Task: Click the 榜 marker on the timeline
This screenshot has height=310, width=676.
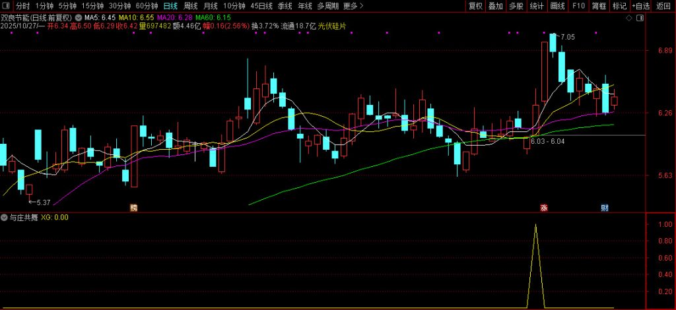Action: click(133, 208)
